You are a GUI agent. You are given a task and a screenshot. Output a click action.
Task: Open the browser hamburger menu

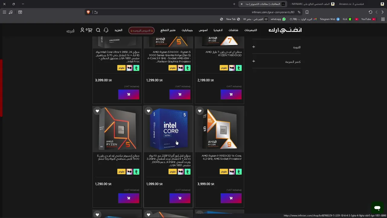[4, 12]
